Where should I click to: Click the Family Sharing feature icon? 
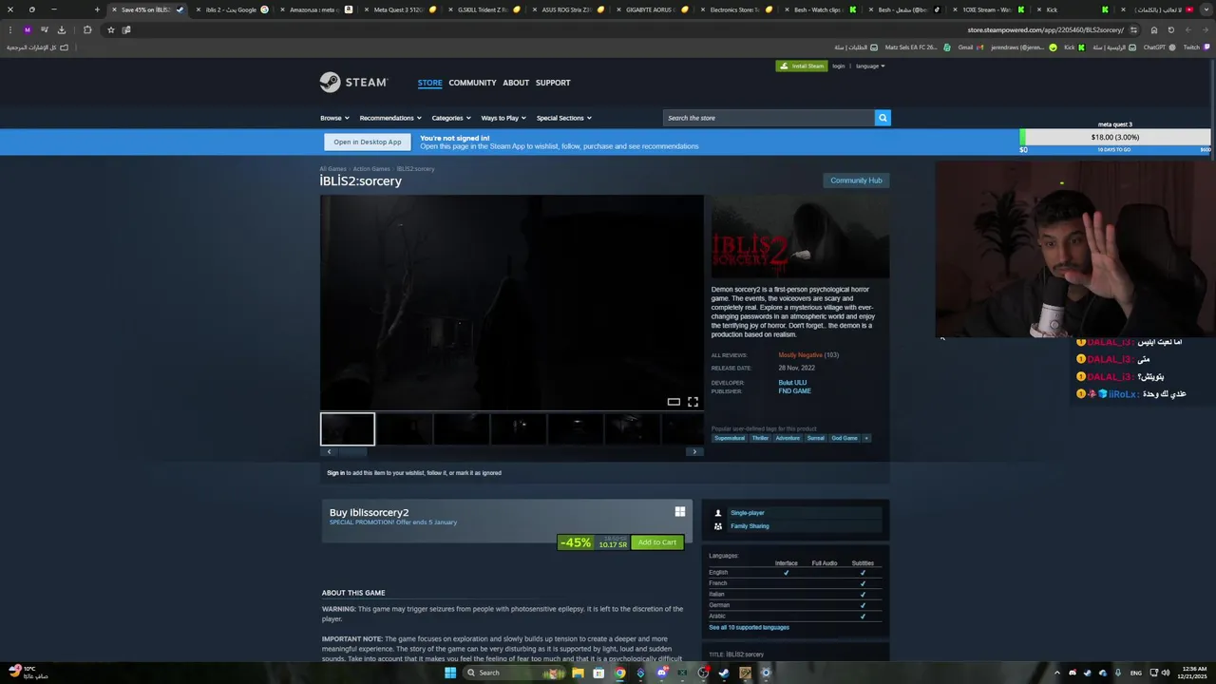click(x=718, y=526)
